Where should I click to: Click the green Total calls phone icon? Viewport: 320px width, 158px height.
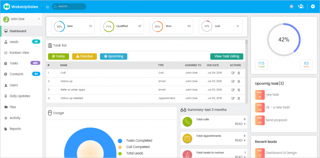coord(187,122)
